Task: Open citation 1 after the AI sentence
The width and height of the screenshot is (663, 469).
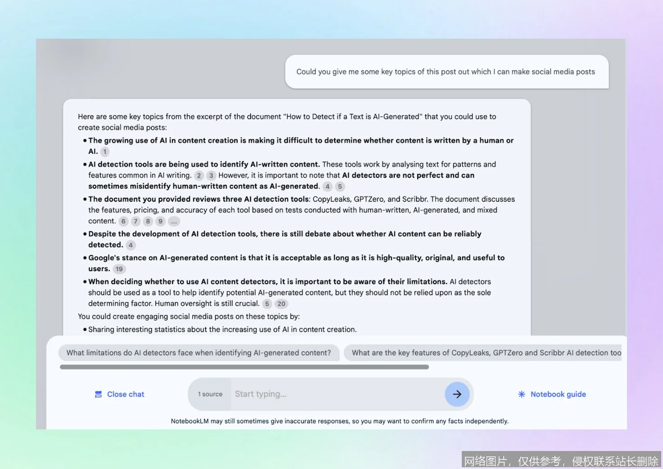Action: [x=104, y=152]
